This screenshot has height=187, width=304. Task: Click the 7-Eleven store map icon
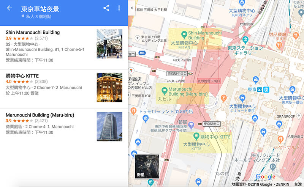[x=131, y=71]
